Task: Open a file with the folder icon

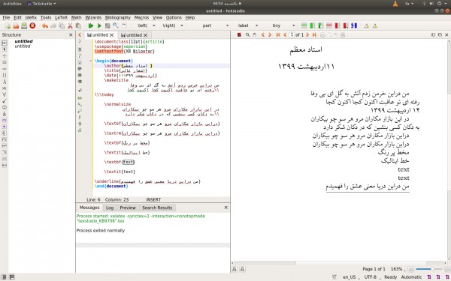Action: pyautogui.click(x=16, y=25)
